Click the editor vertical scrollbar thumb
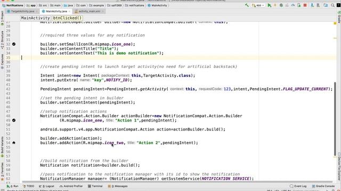The image size is (341, 191). point(335,119)
